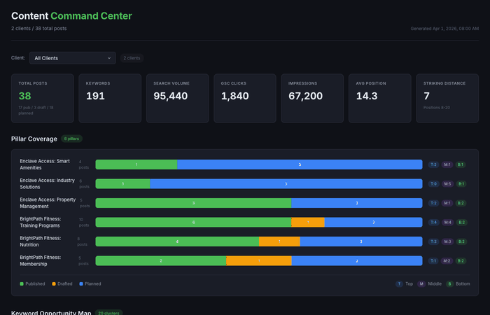Click M:3 badge in Nutrition row
The image size is (490, 315).
(447, 241)
